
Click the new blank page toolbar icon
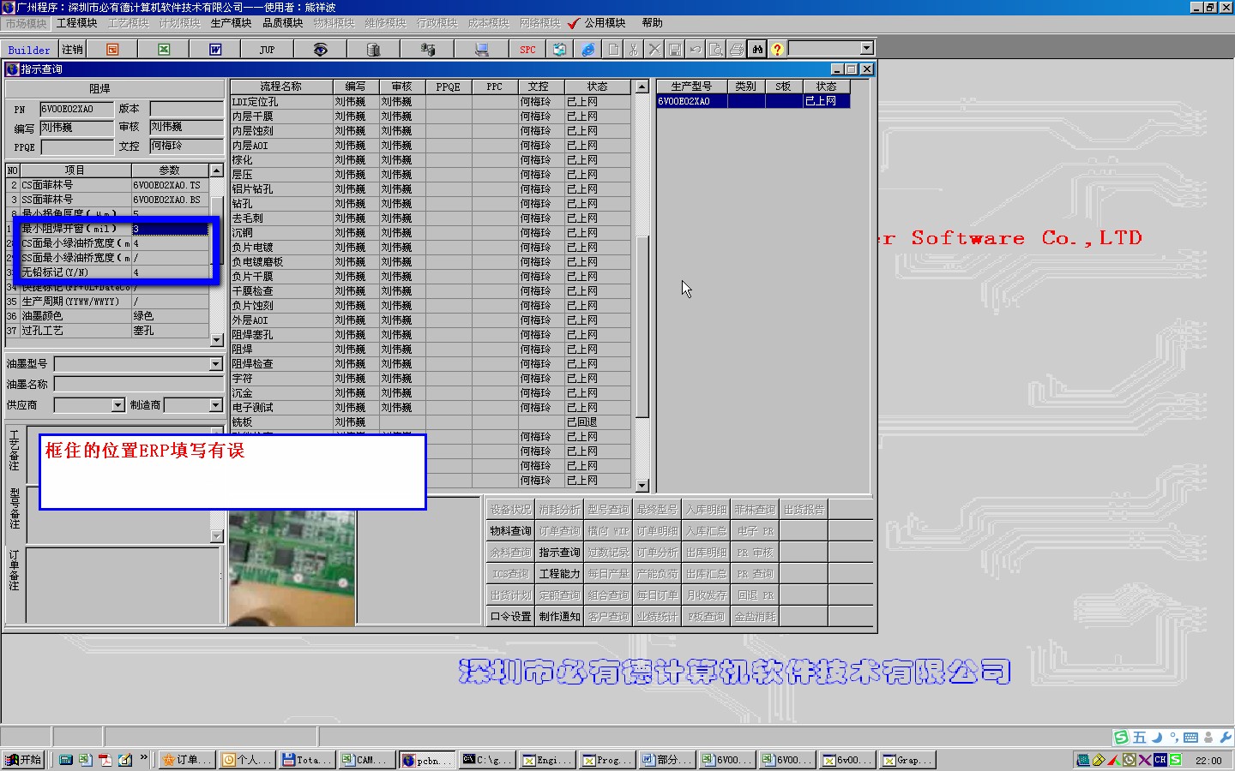tap(613, 50)
